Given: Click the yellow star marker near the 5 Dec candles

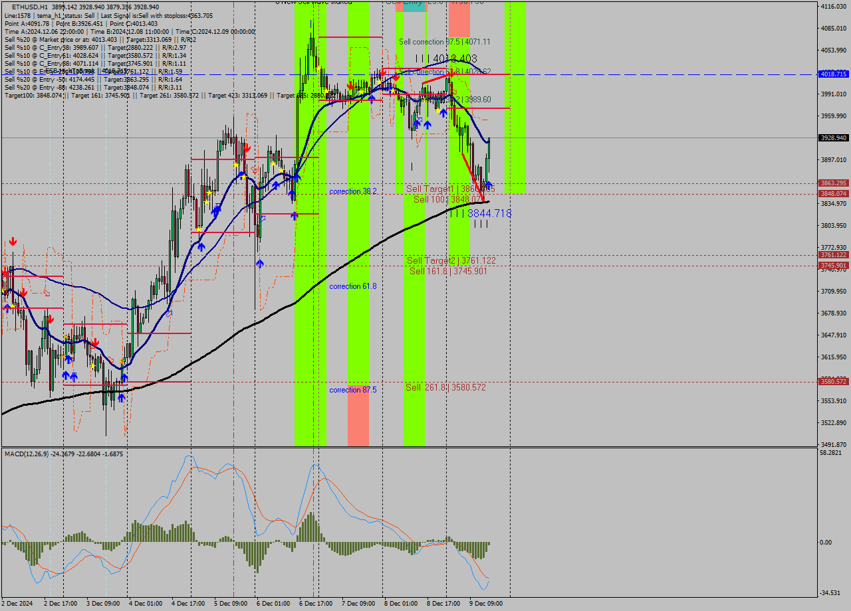Looking at the screenshot, I should coord(237,165).
